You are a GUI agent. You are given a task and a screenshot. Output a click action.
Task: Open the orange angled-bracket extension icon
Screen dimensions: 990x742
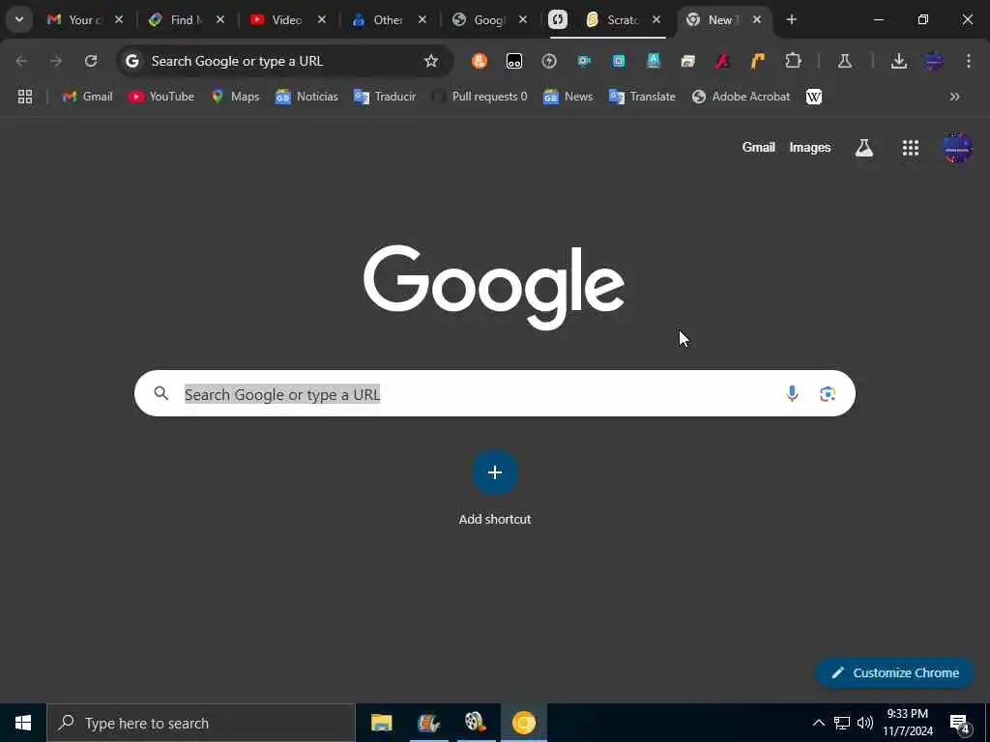(758, 61)
